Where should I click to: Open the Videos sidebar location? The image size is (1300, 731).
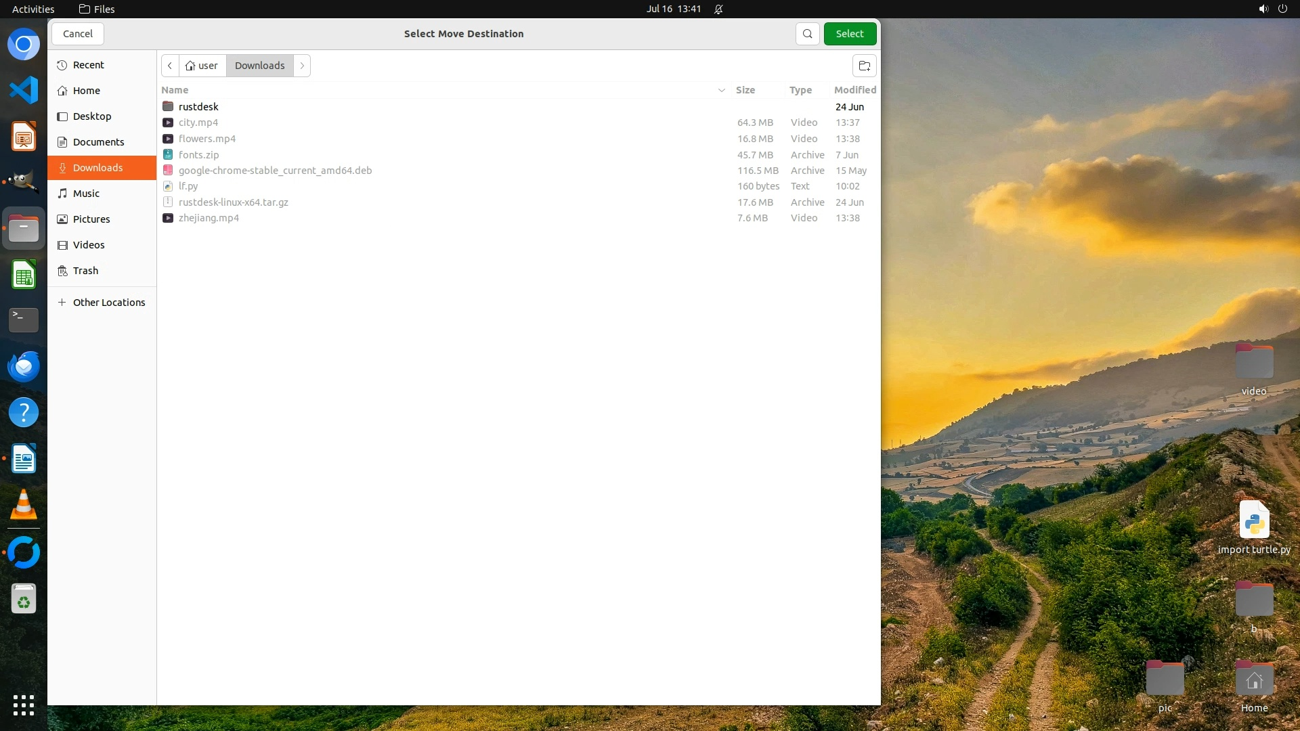(89, 245)
